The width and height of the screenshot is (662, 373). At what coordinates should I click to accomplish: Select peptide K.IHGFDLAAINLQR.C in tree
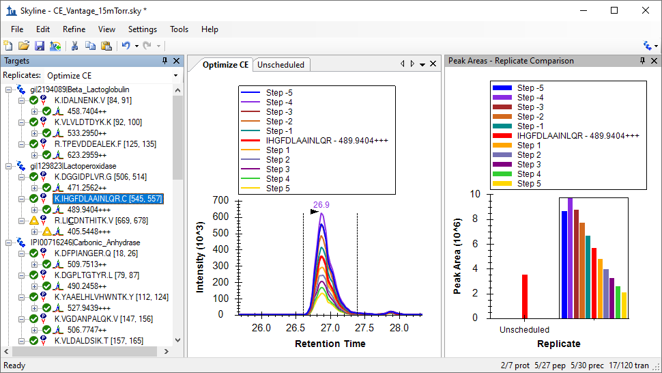pyautogui.click(x=108, y=199)
